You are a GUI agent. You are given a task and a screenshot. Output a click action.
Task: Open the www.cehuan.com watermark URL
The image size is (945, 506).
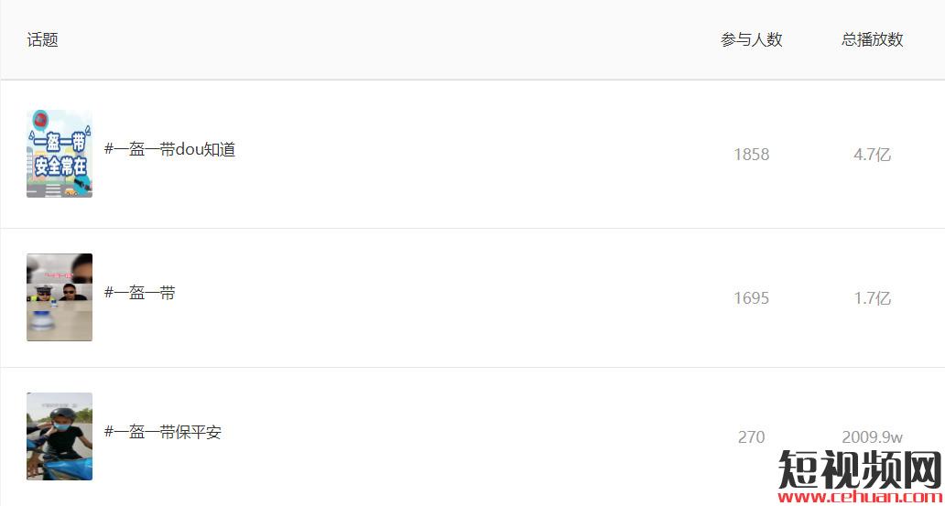point(859,497)
